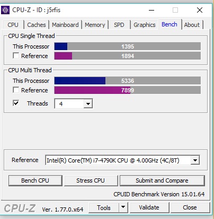Screen dimensions: 214x219
Task: Enable the Single Thread Reference checkbox
Action: 16,56
